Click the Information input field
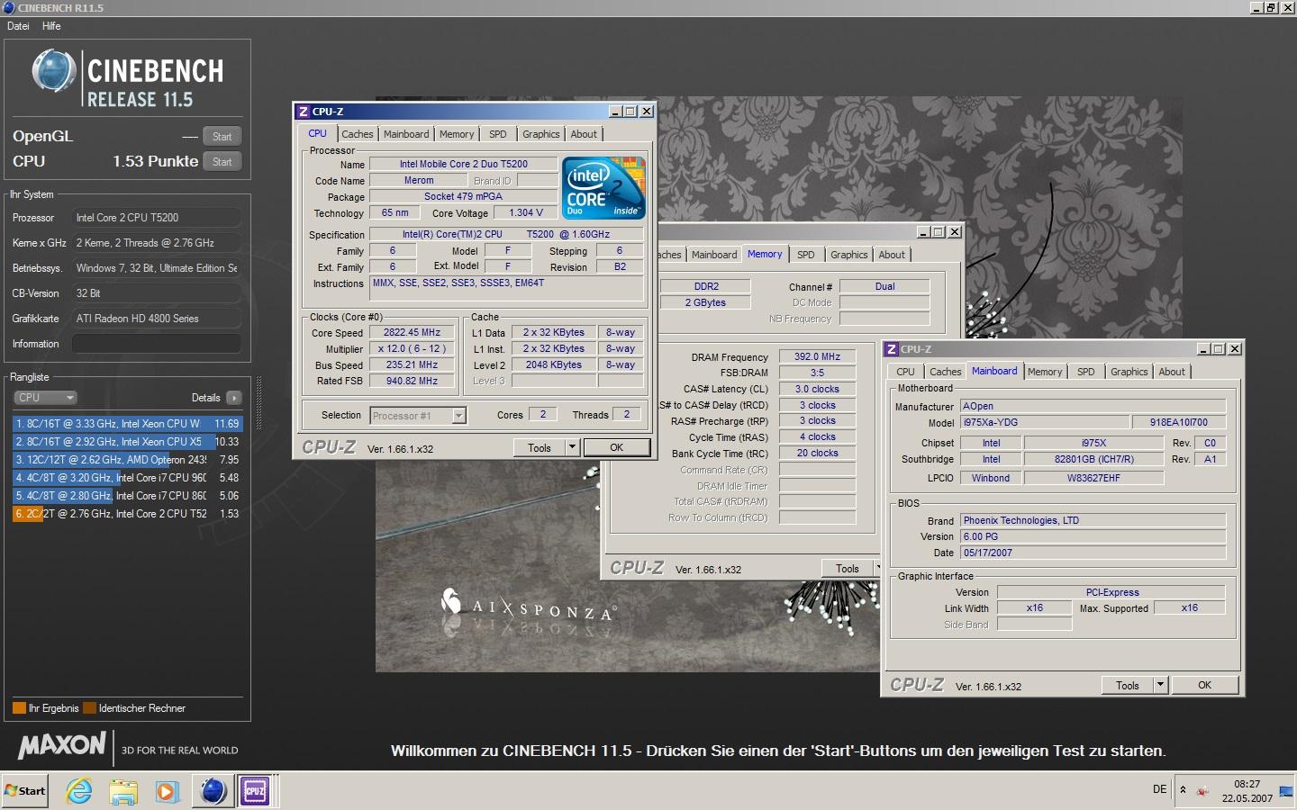 pos(157,344)
